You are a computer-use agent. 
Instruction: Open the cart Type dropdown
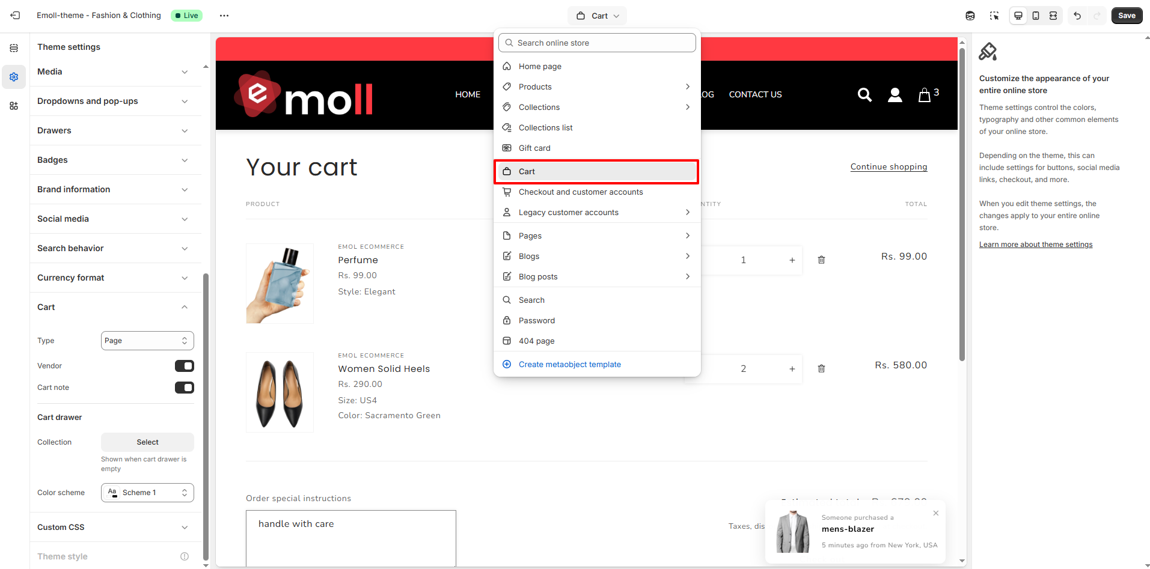tap(147, 341)
